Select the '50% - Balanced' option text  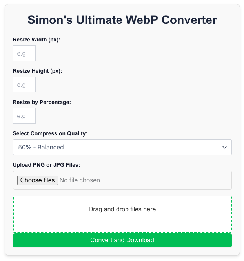41,147
